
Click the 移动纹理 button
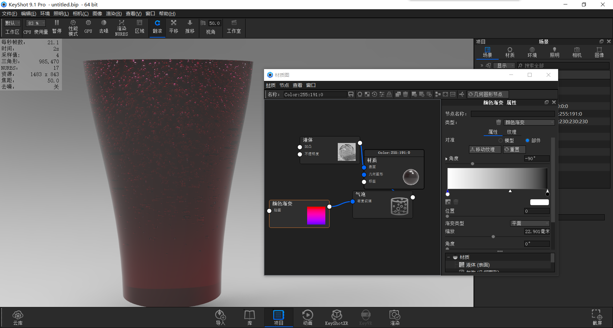(x=485, y=149)
